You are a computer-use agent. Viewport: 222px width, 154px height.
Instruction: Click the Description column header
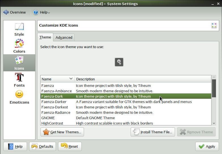143,79
